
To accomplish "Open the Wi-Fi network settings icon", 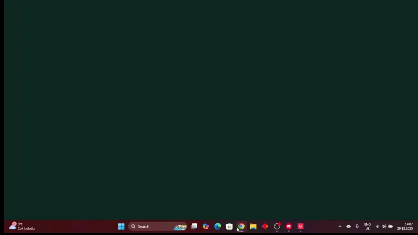I will [378, 227].
